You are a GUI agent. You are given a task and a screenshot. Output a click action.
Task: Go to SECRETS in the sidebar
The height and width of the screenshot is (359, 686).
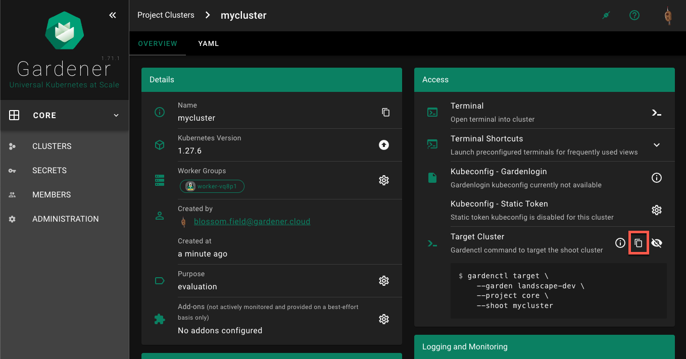pos(50,171)
